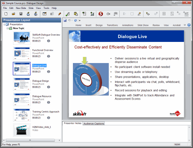Click the red SkillSoft S logo icon
This screenshot has height=148, width=193.
coord(101,14)
